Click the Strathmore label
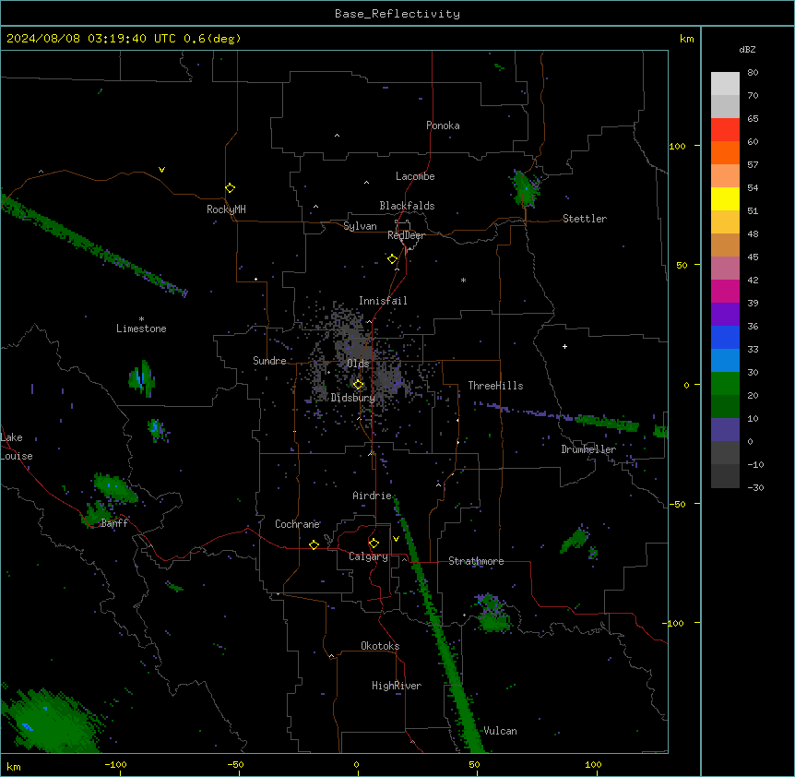Image resolution: width=795 pixels, height=777 pixels. pyautogui.click(x=476, y=561)
